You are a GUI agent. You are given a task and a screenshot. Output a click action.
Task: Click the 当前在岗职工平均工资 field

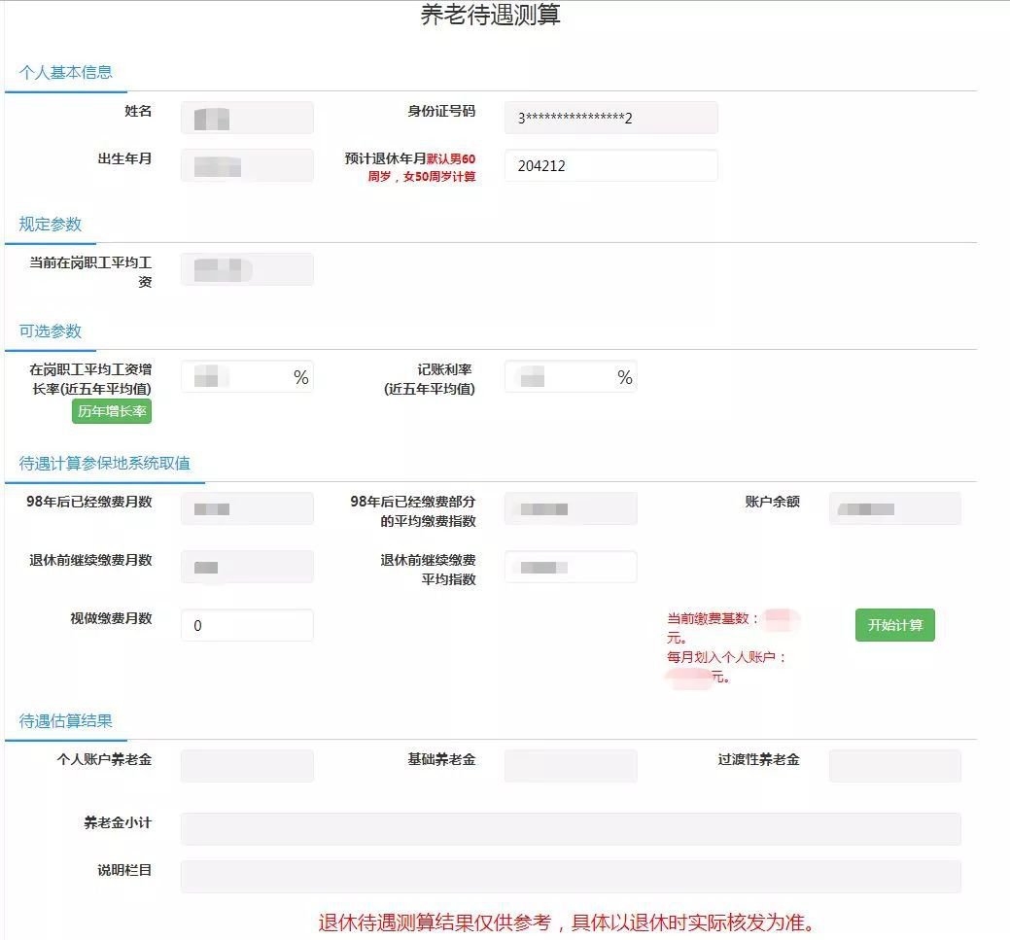[247, 269]
